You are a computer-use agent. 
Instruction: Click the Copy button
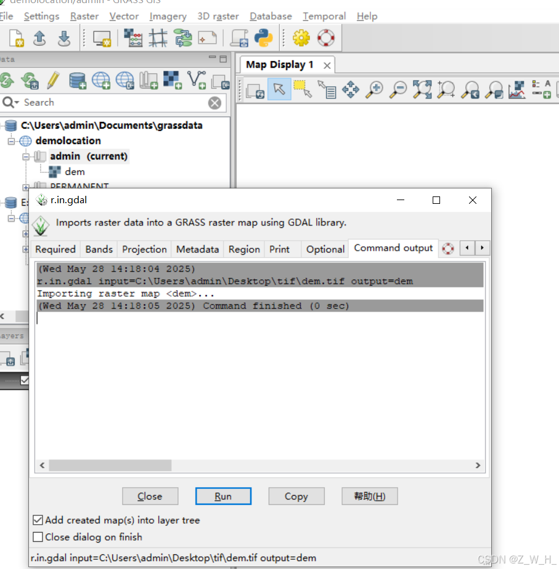tap(296, 496)
